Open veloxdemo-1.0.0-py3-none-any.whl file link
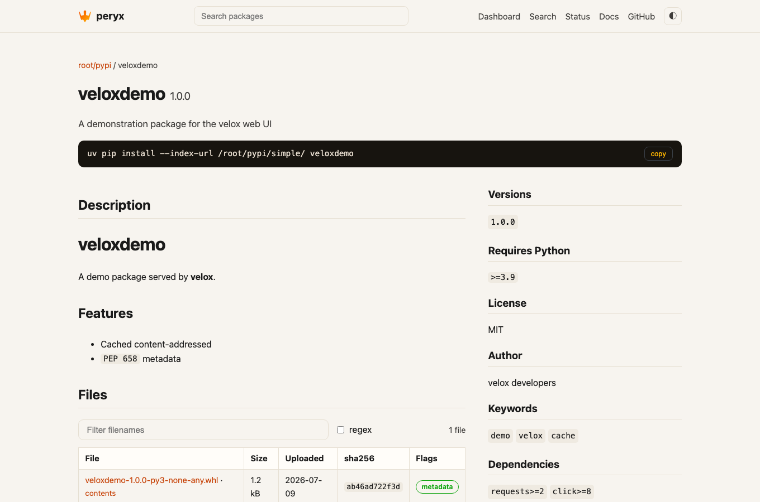760x502 pixels. click(151, 480)
